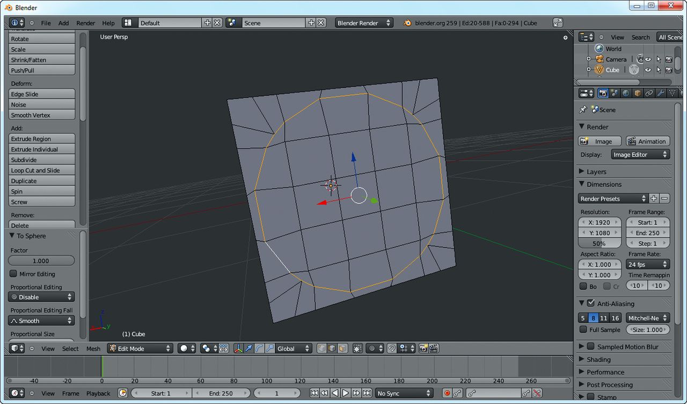The image size is (687, 404).
Task: Open the Modifiers wrench tab
Action: click(660, 93)
